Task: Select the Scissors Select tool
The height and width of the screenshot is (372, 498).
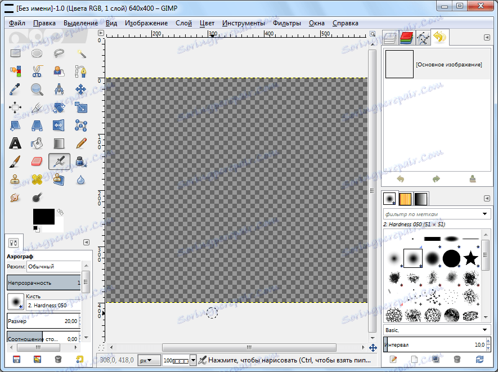Action: [37, 71]
